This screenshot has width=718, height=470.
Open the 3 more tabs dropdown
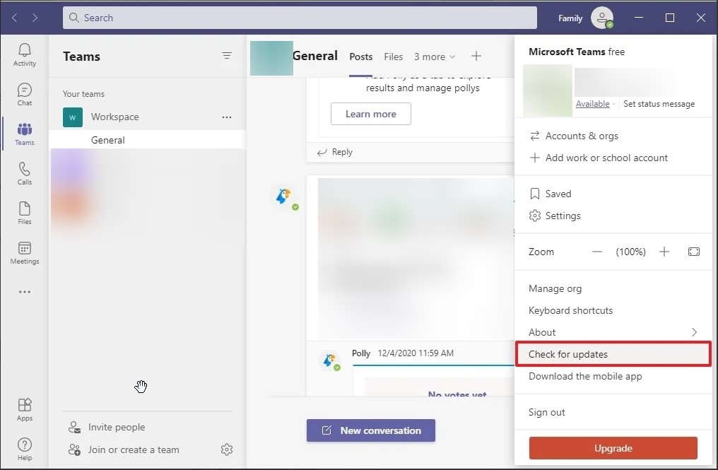point(434,57)
